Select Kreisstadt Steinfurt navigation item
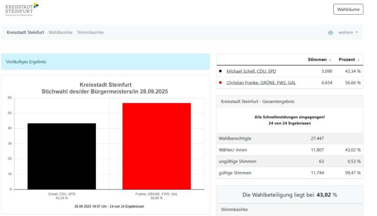Screen dimensions: 377x216 [25, 32]
